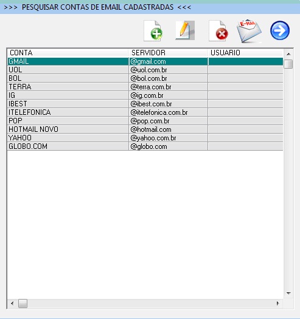Viewport: 300px width, 319px height.
Task: Click the horizontal scrollbar left arrow
Action: coord(12,304)
